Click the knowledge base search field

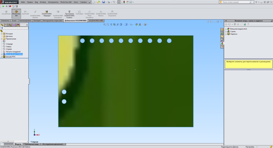coord(236,2)
